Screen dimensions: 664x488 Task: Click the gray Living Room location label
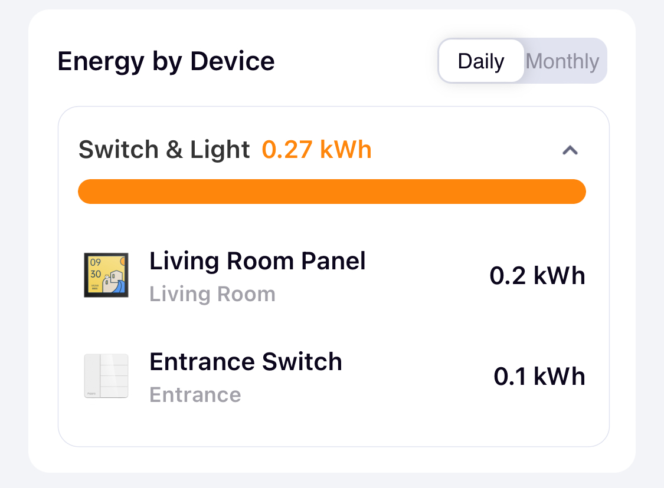coord(212,294)
